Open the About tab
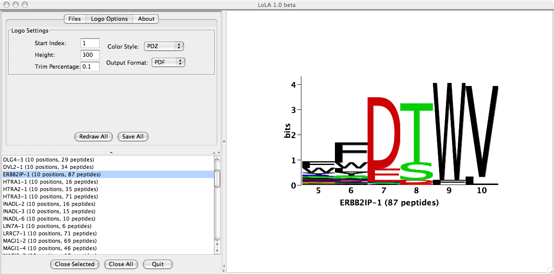The height and width of the screenshot is (274, 554). click(146, 19)
